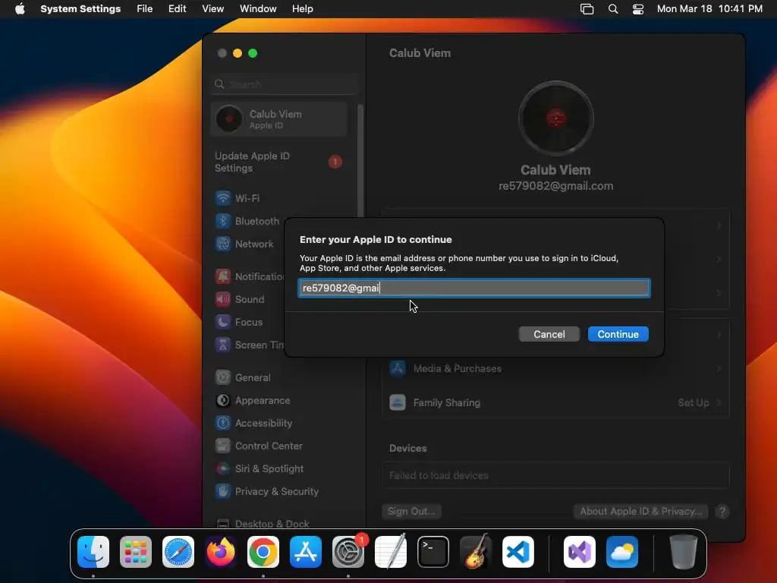Open Finder from the Dock
777x583 pixels.
(x=93, y=552)
